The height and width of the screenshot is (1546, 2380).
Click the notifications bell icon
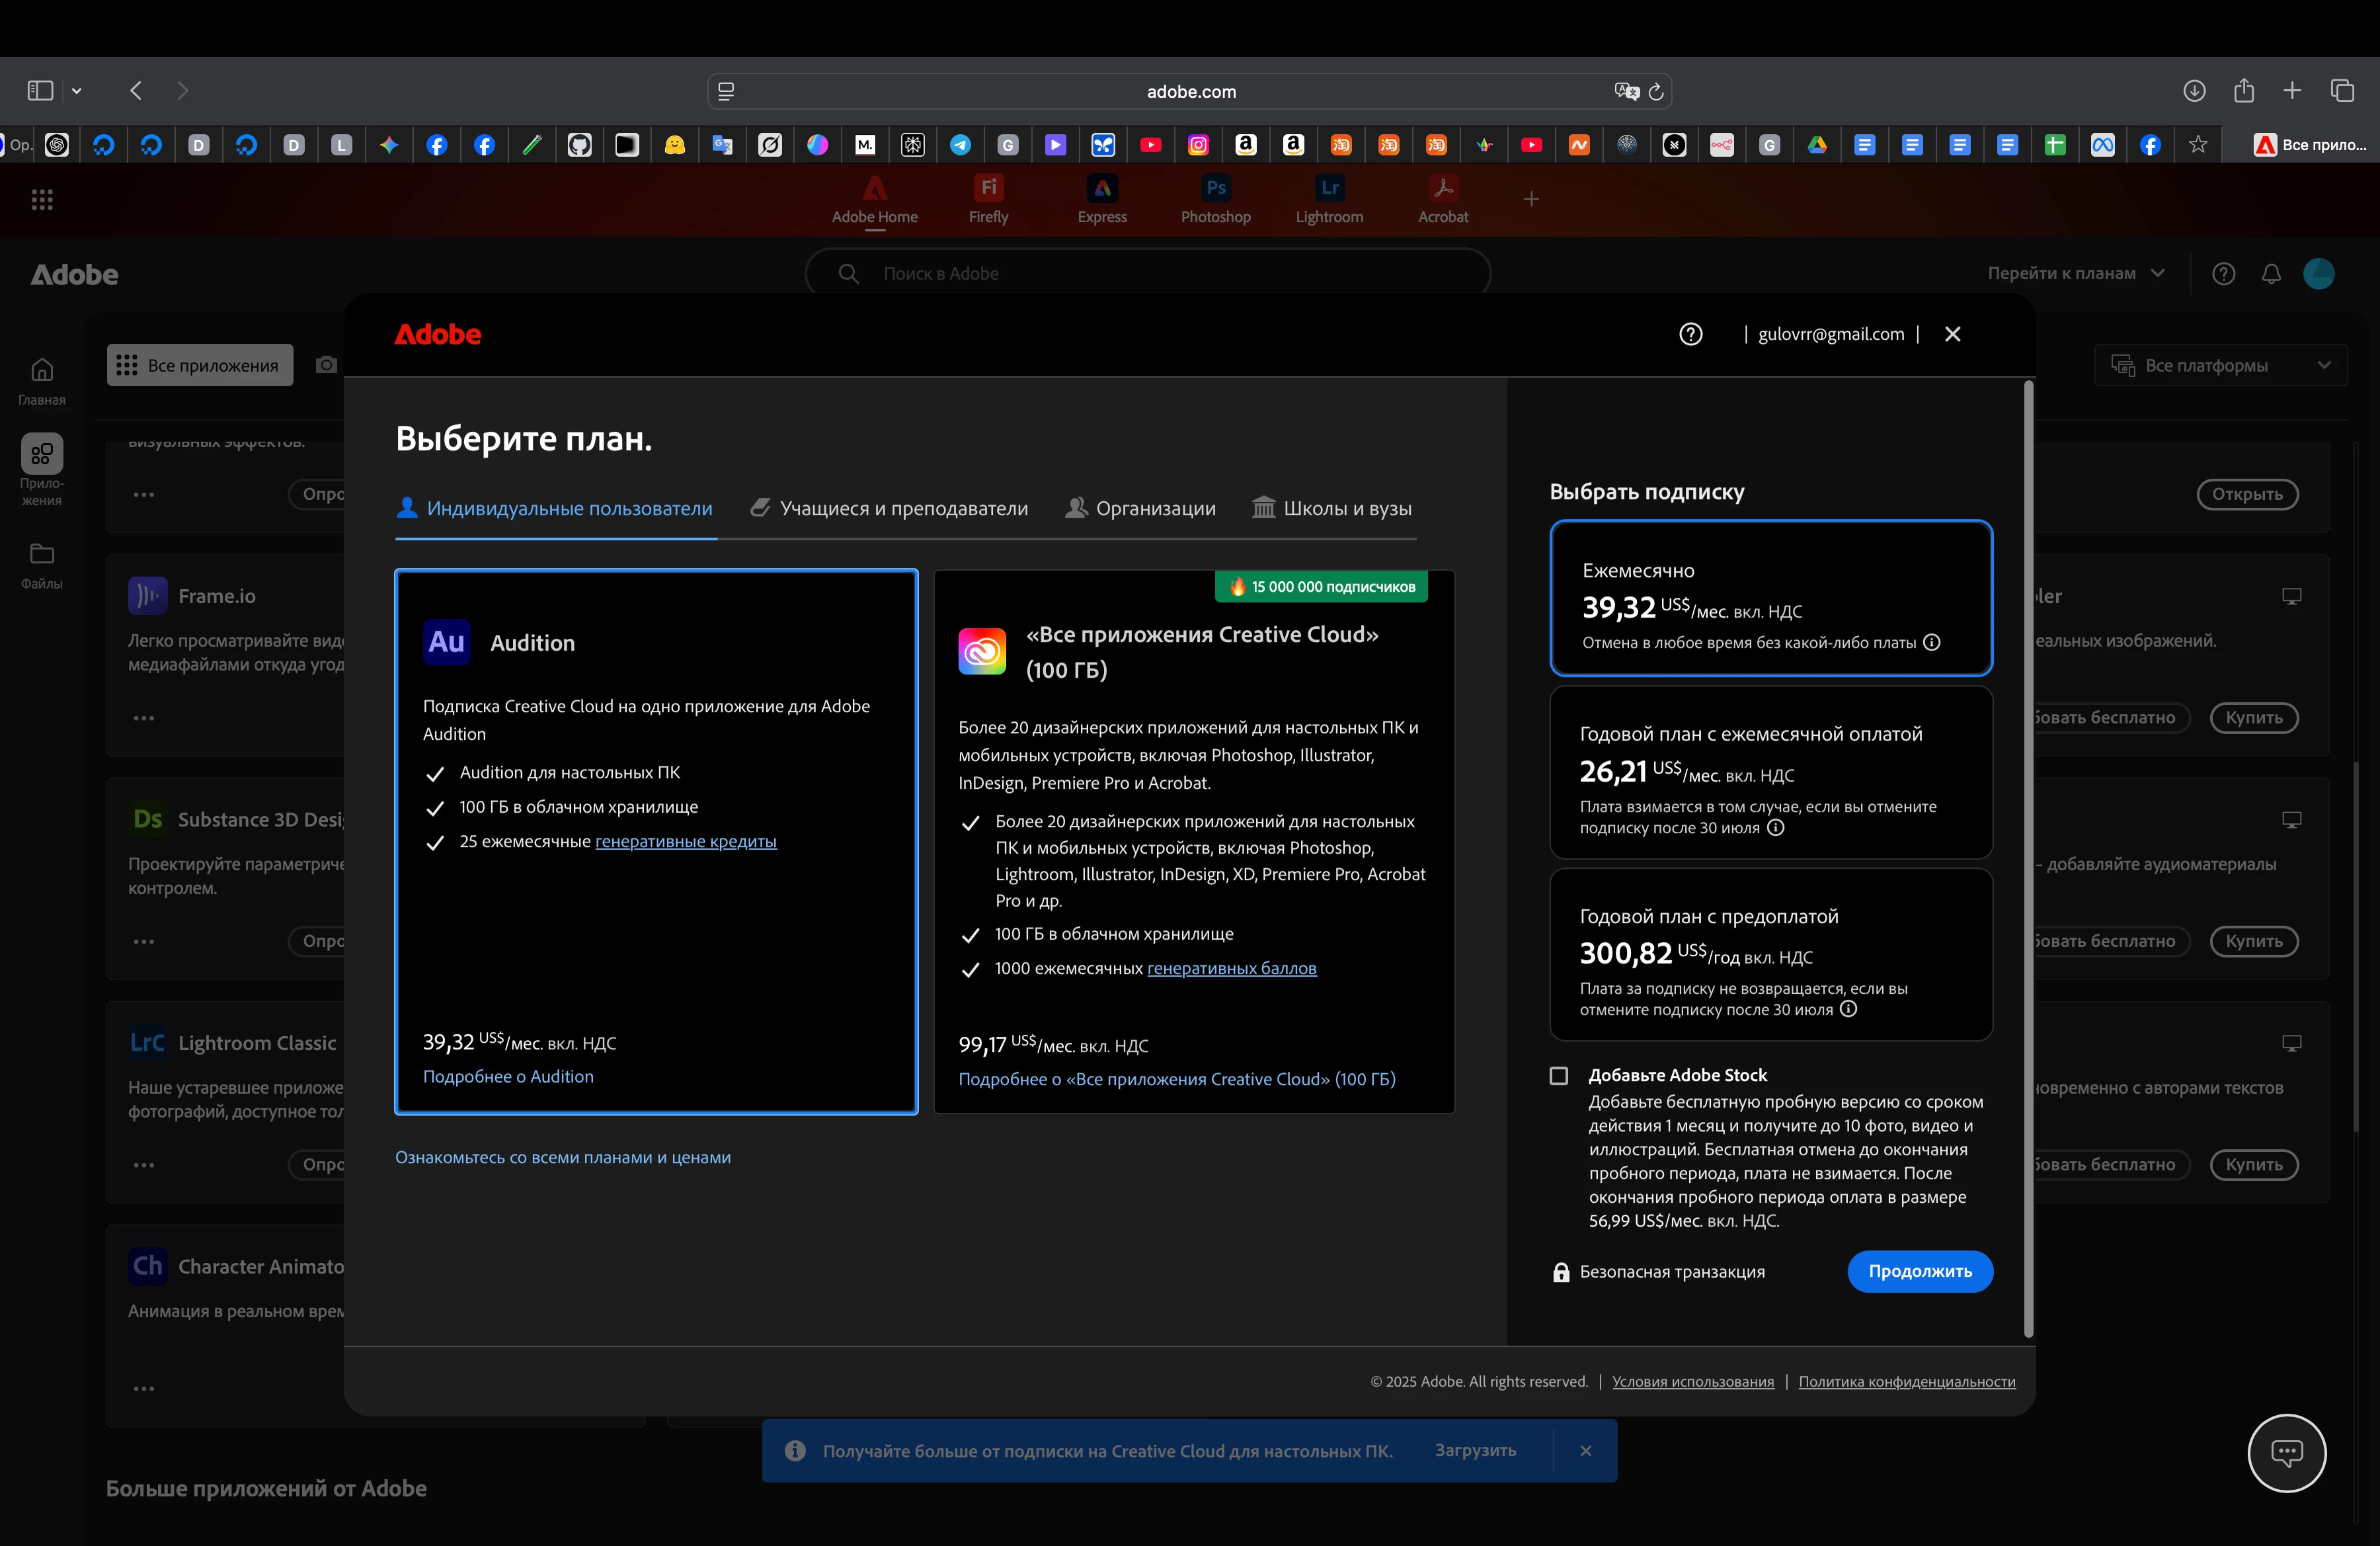(2271, 274)
